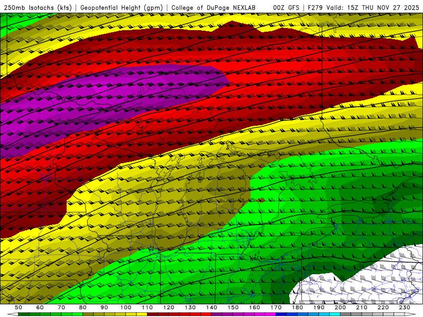Click the 130 label on the color scale
The height and width of the screenshot is (317, 423).
click(x=190, y=307)
